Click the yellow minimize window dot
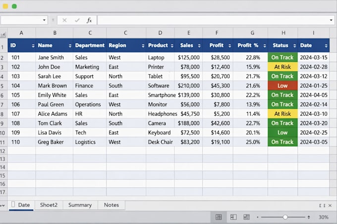 tap(5, 6)
